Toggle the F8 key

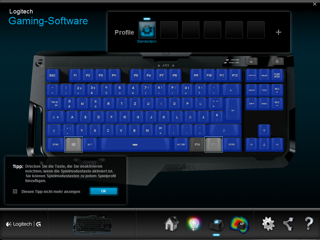(x=175, y=76)
